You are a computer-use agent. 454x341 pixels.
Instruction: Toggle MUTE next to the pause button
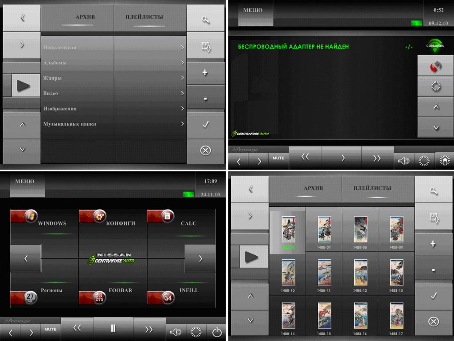pyautogui.click(x=50, y=329)
